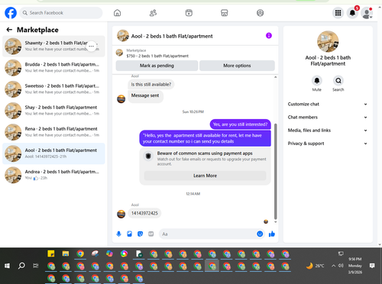
Task: Toggle the purple conversation information icon
Action: (269, 36)
